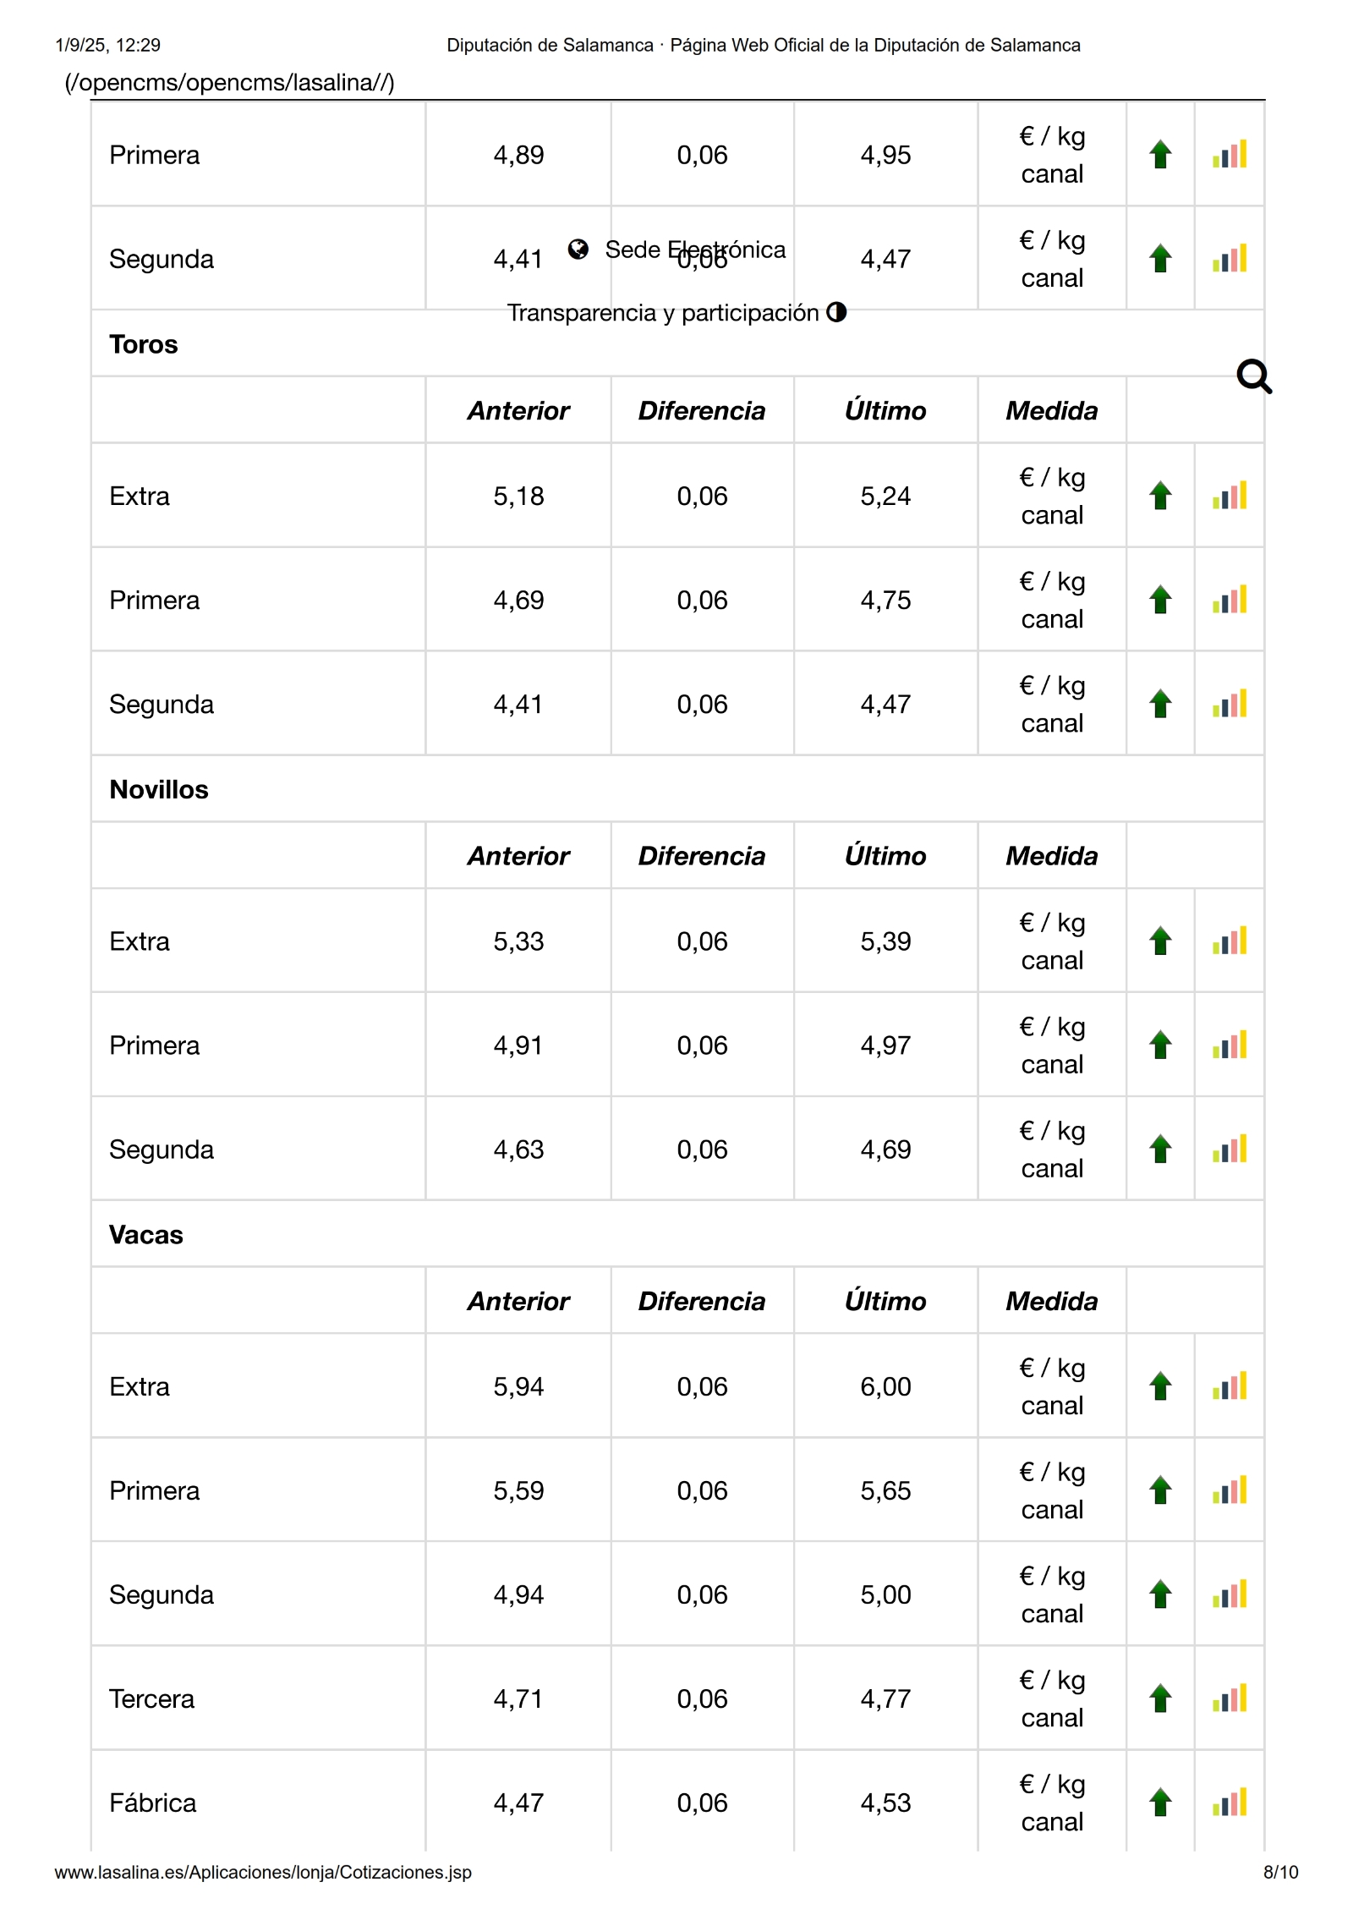Open chart icon for Novillos Segunda row
1353x1915 pixels.
(x=1229, y=1149)
